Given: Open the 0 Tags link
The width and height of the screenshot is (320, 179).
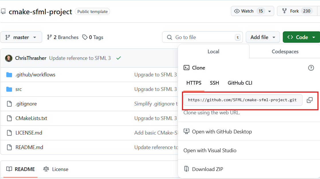Looking at the screenshot, I should click(93, 37).
